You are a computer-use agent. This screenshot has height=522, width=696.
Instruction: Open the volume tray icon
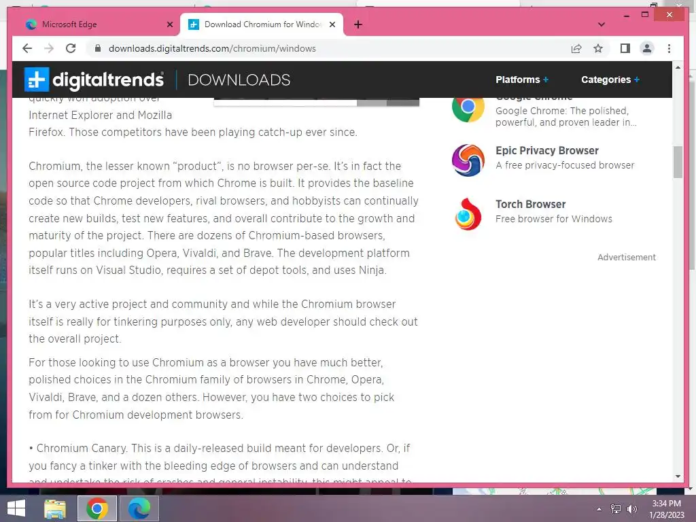[632, 509]
